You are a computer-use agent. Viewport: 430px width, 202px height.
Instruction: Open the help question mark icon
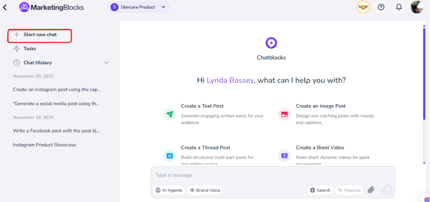tap(381, 7)
